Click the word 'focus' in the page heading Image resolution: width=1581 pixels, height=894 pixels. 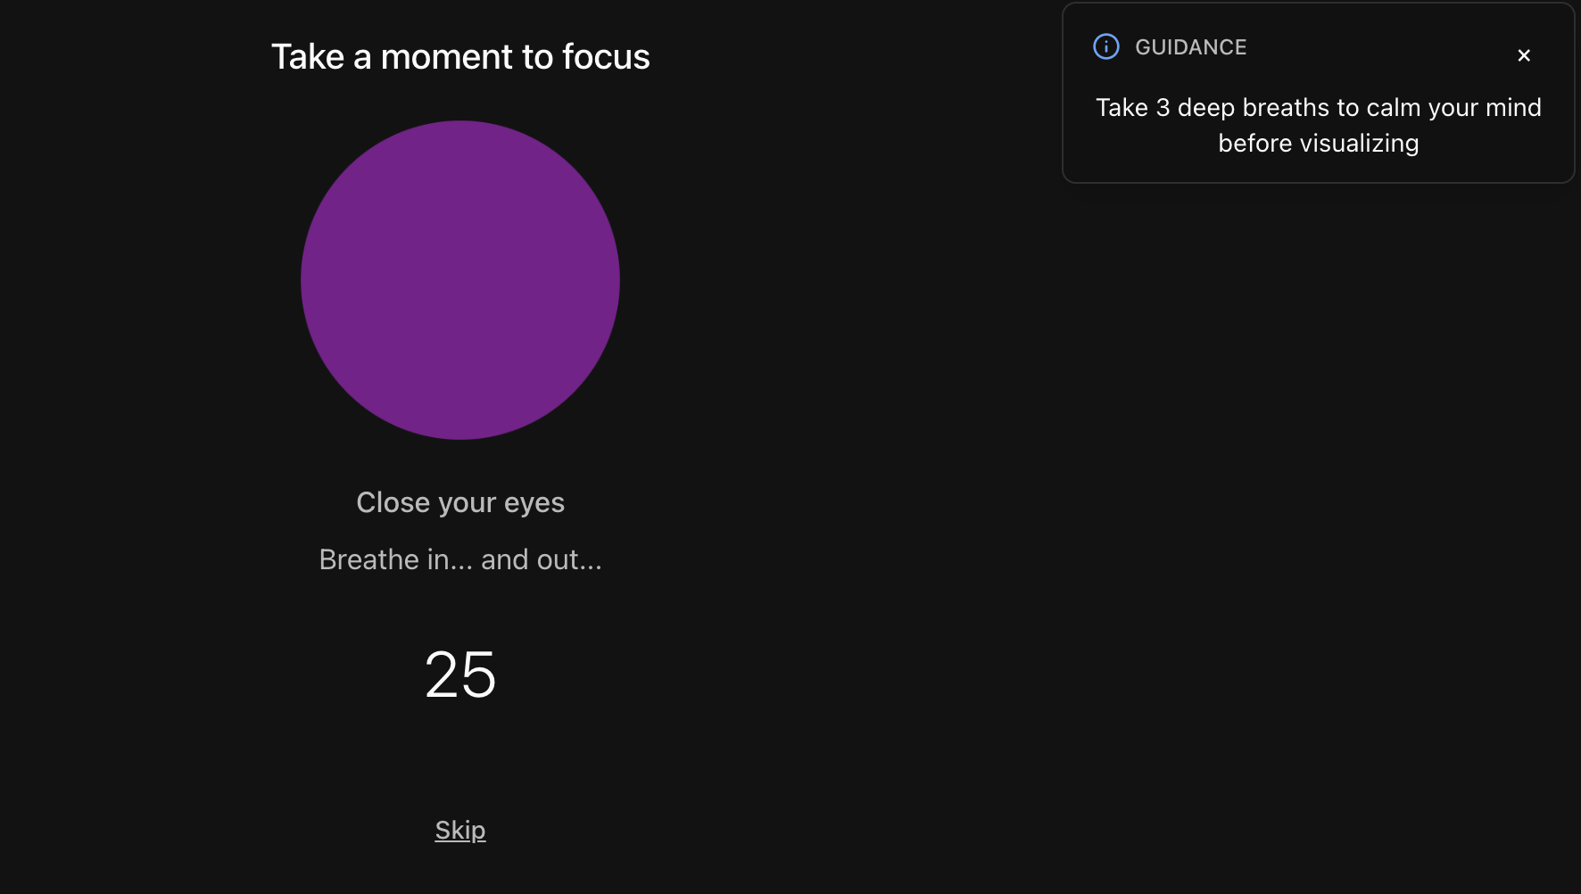606,56
